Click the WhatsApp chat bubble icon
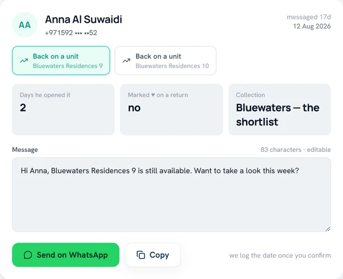The height and width of the screenshot is (279, 343). pyautogui.click(x=28, y=255)
